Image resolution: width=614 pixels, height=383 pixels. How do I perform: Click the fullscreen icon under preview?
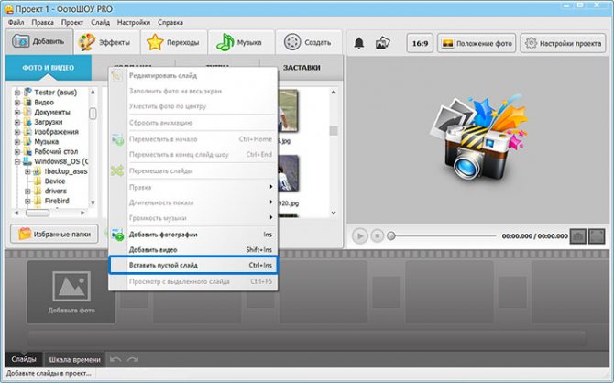tap(598, 235)
